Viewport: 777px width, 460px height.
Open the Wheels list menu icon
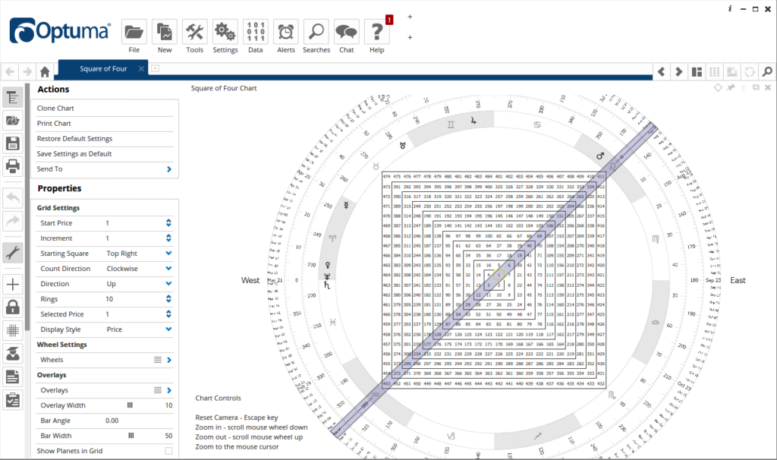pos(158,360)
